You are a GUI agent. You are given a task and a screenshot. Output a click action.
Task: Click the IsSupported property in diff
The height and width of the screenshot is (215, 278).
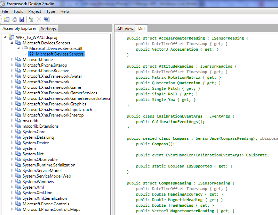[x=199, y=166]
